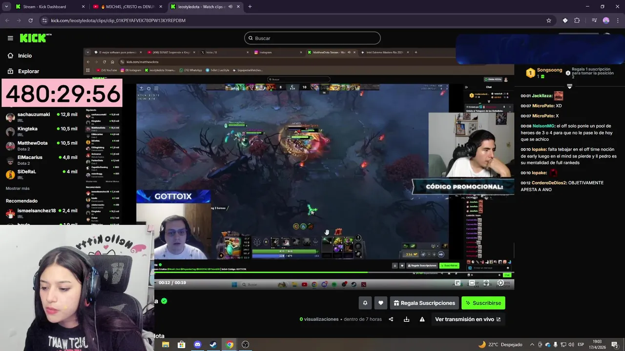Open sachauzumaki channel in sidebar
Screen dimensions: 625x351
point(42,117)
